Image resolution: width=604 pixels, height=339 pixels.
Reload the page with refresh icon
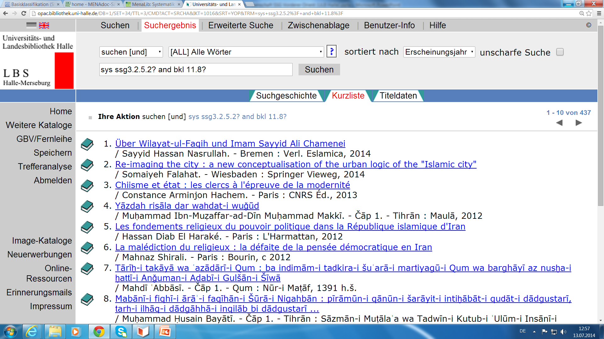pos(24,13)
